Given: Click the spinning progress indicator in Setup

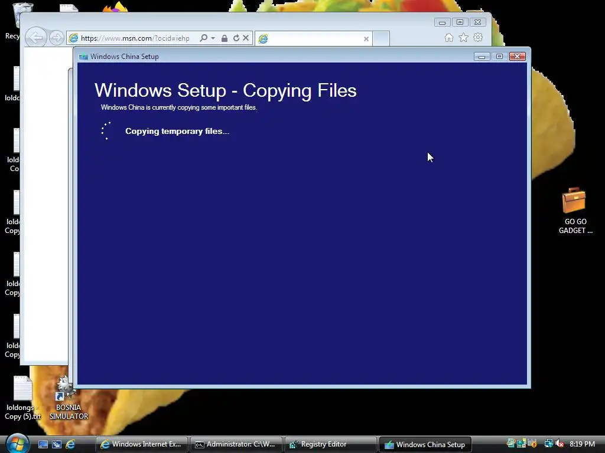Looking at the screenshot, I should (106, 130).
